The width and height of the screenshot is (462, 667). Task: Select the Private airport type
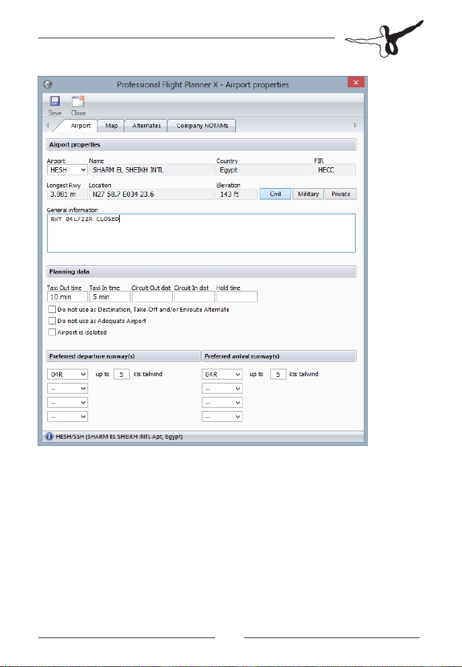(x=341, y=194)
